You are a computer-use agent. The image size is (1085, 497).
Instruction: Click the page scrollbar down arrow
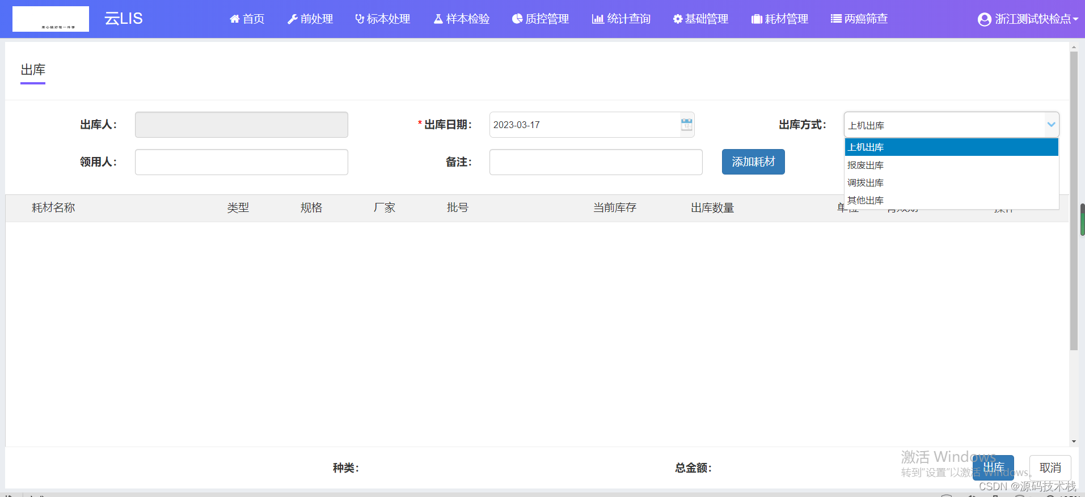pos(1074,441)
